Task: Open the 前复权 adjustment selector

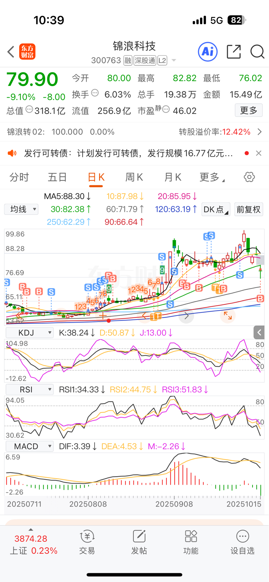Action: [248, 209]
